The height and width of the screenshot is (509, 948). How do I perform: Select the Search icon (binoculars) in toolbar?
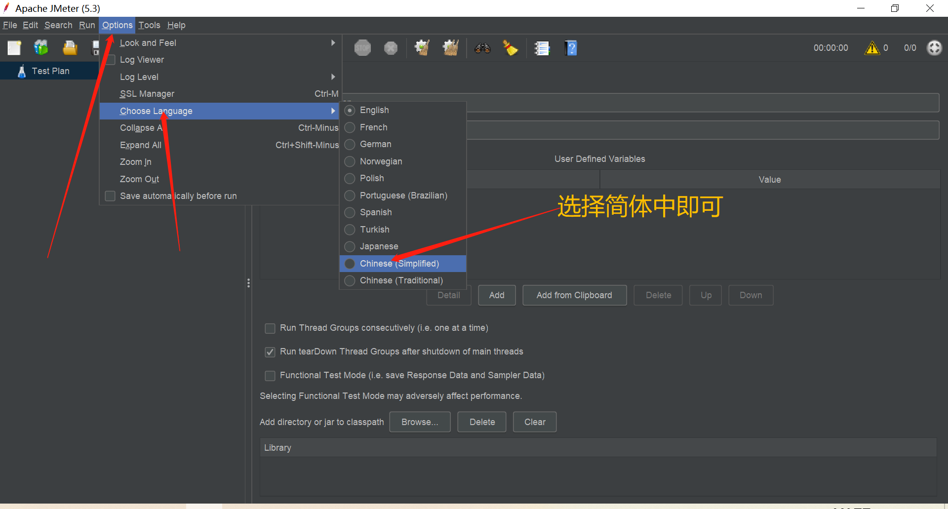point(482,48)
